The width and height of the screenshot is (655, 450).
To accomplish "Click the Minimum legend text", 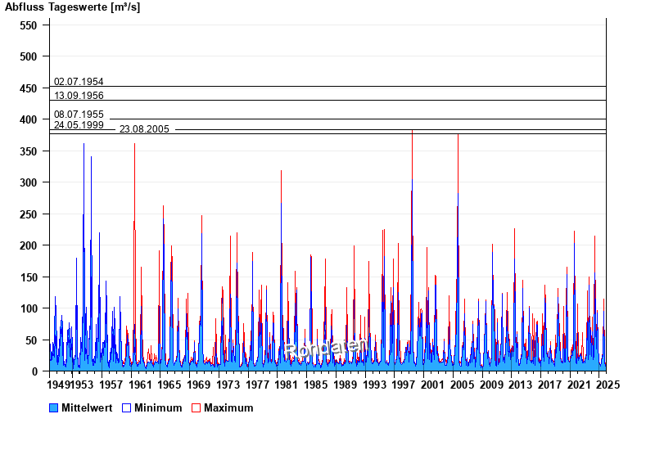I will [x=158, y=407].
